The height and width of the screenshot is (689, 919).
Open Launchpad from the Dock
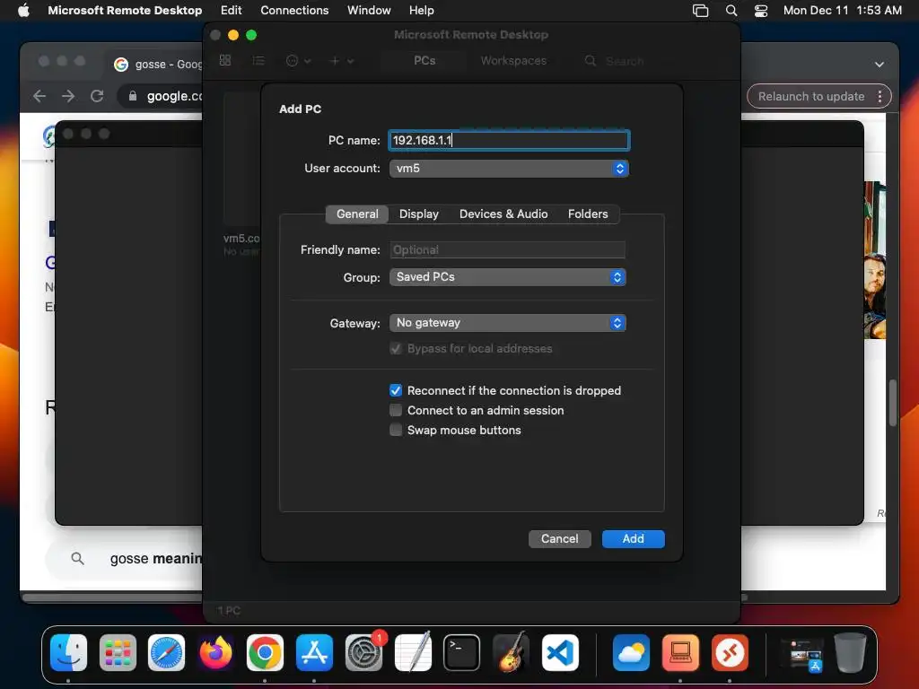click(x=118, y=652)
